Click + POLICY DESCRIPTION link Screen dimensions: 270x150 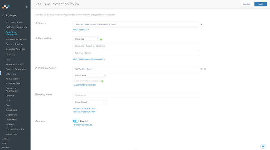pos(84,109)
